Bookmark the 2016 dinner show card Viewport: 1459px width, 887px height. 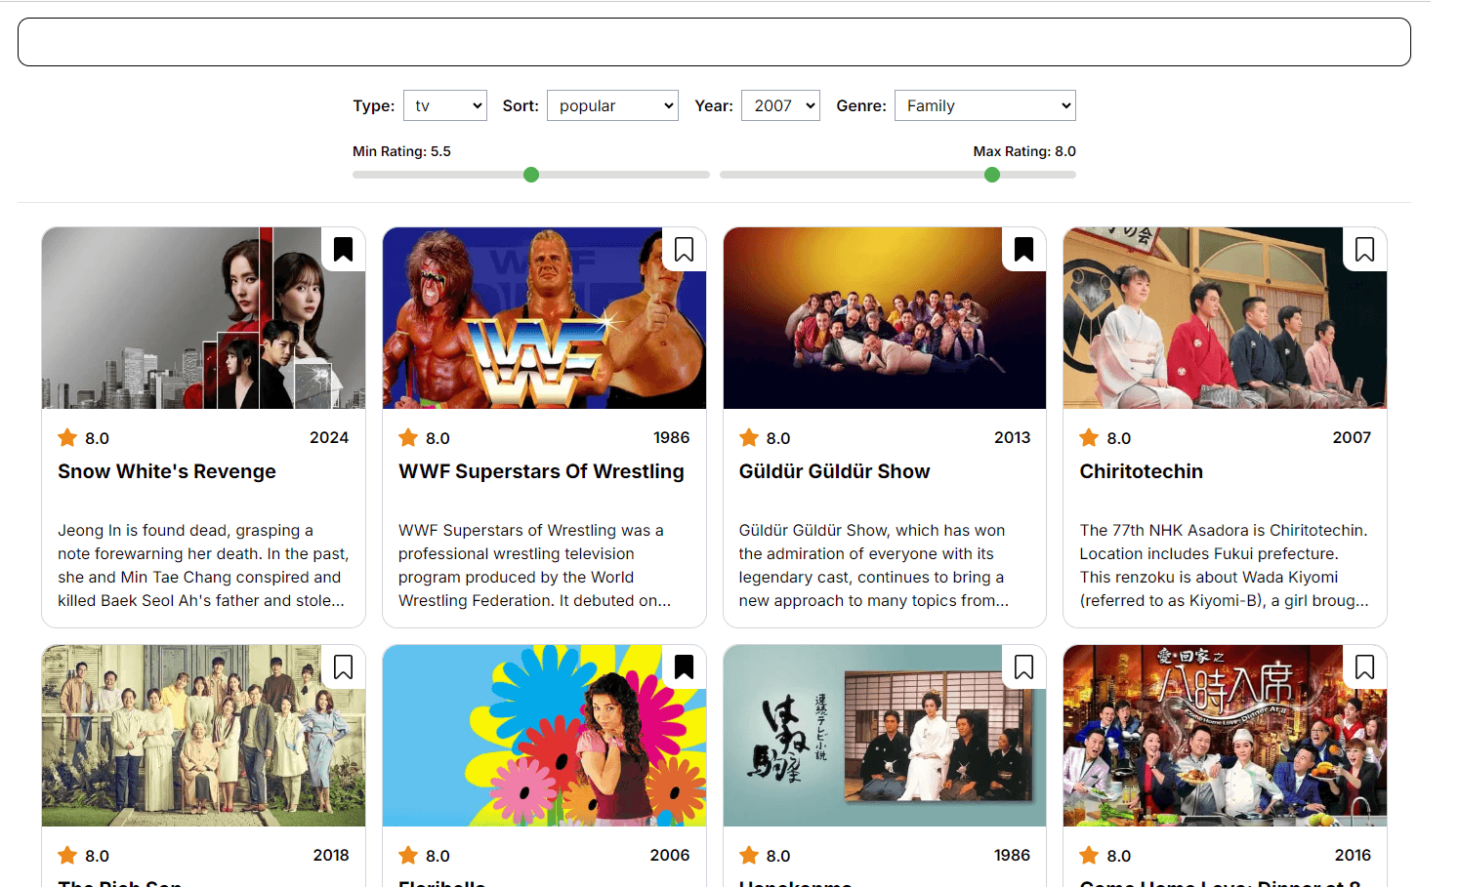tap(1364, 667)
